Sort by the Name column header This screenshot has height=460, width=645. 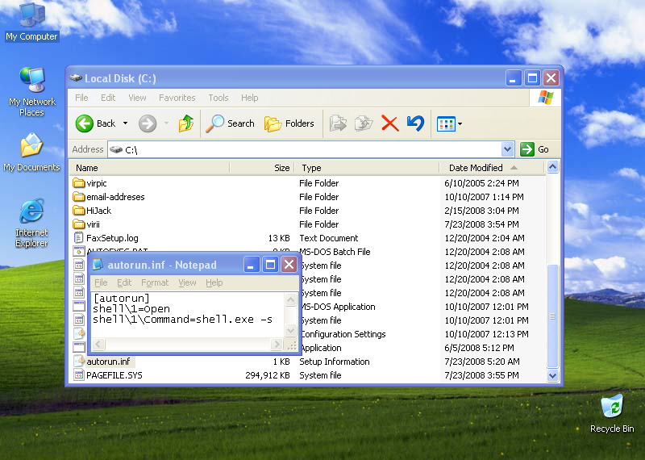click(149, 168)
